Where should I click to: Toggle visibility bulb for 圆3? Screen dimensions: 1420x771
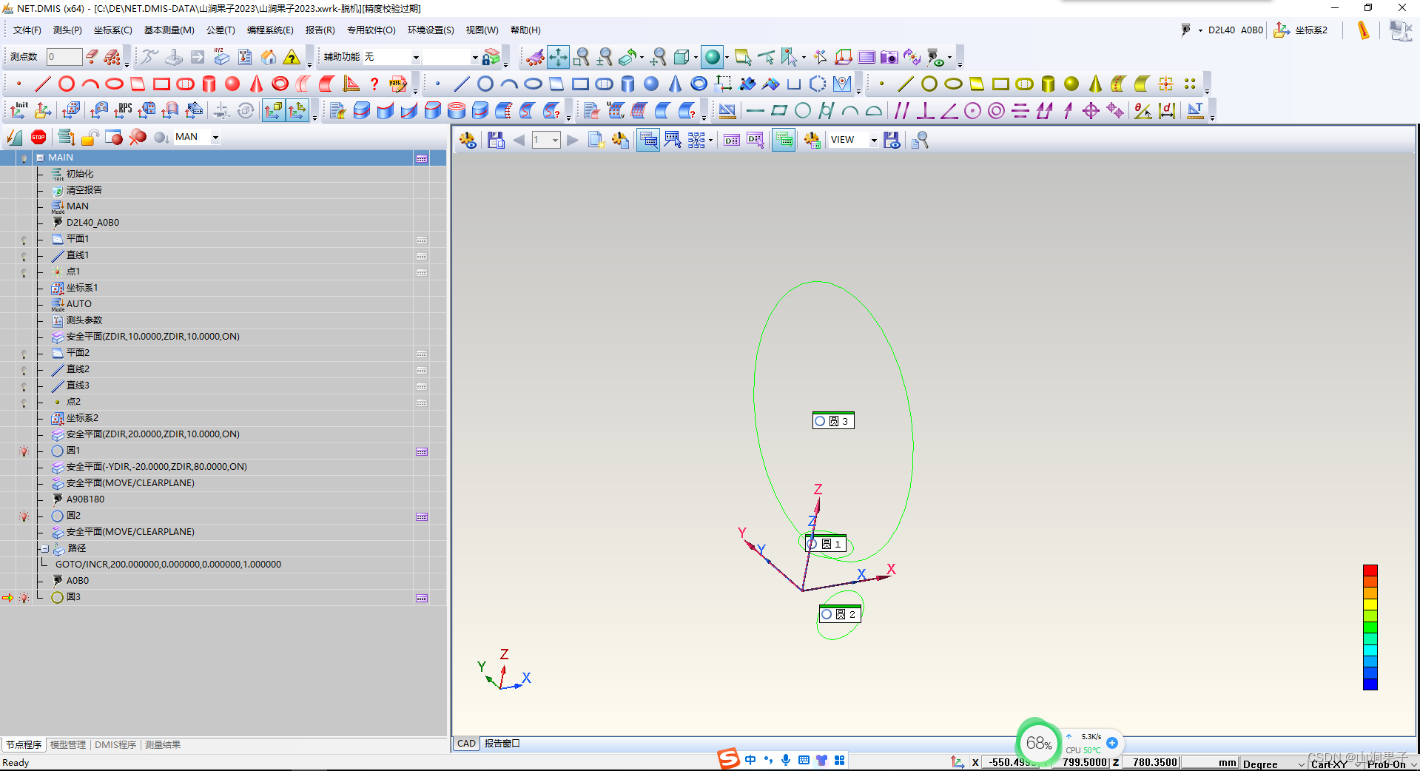(x=24, y=598)
